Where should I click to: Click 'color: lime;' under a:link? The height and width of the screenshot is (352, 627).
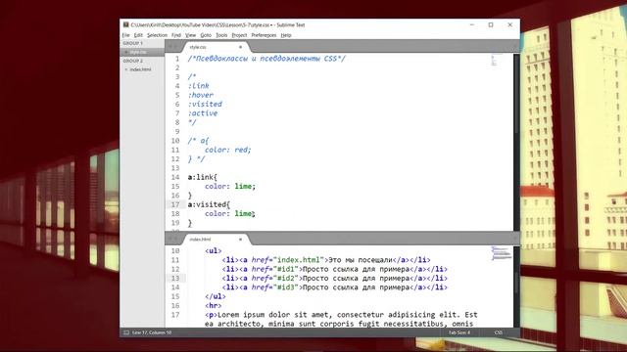[230, 187]
